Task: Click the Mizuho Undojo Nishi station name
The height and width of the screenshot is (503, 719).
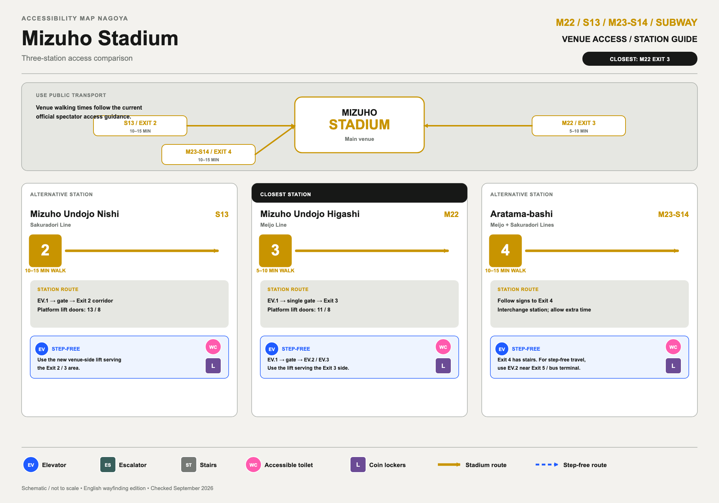Action: [75, 214]
